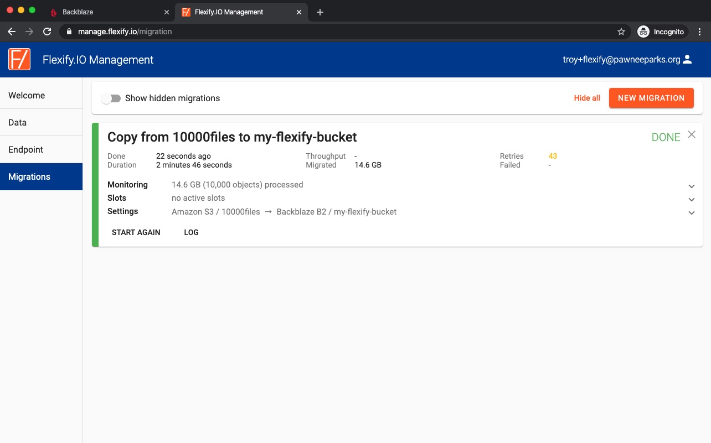Click the green macOS maximize window button
The image size is (711, 443).
pyautogui.click(x=32, y=10)
